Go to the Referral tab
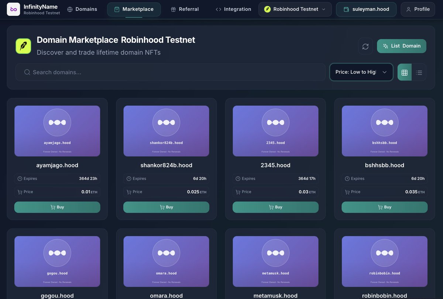443x299 pixels. 185,9
